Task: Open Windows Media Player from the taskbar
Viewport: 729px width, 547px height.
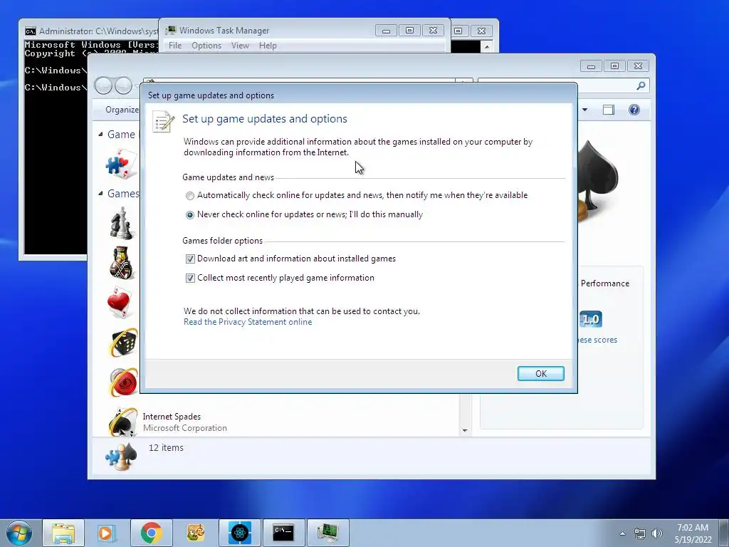Action: click(107, 533)
